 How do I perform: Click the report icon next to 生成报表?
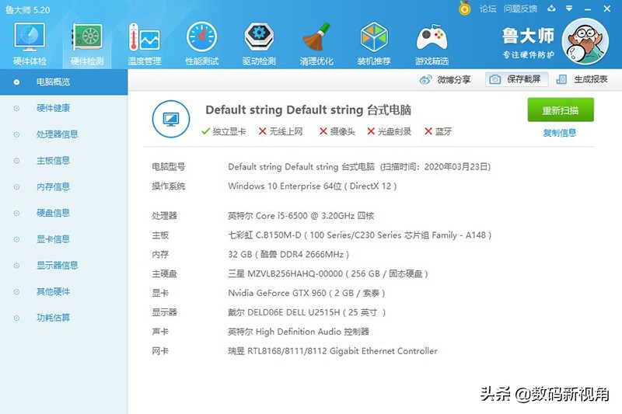click(561, 80)
